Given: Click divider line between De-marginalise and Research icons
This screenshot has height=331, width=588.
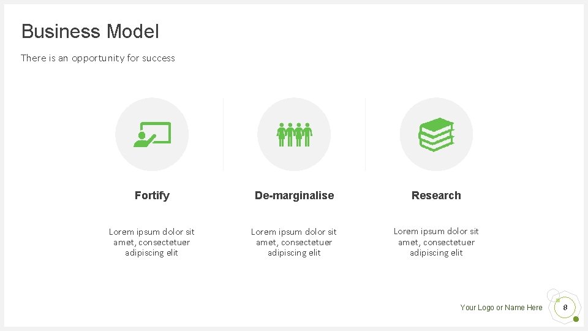Looking at the screenshot, I should (x=365, y=134).
